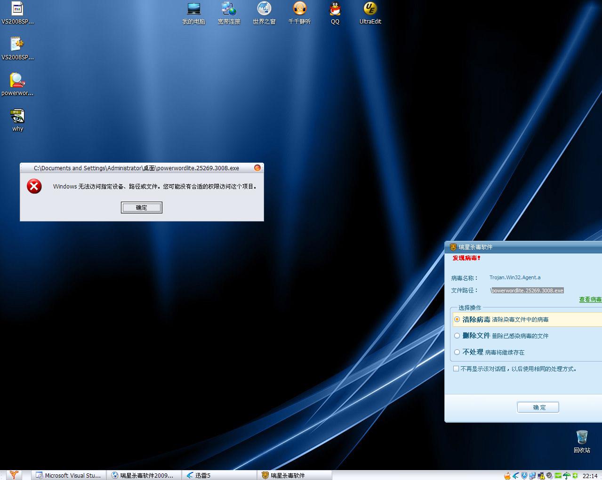Close the Windows error dialog
The height and width of the screenshot is (480, 602).
(257, 168)
